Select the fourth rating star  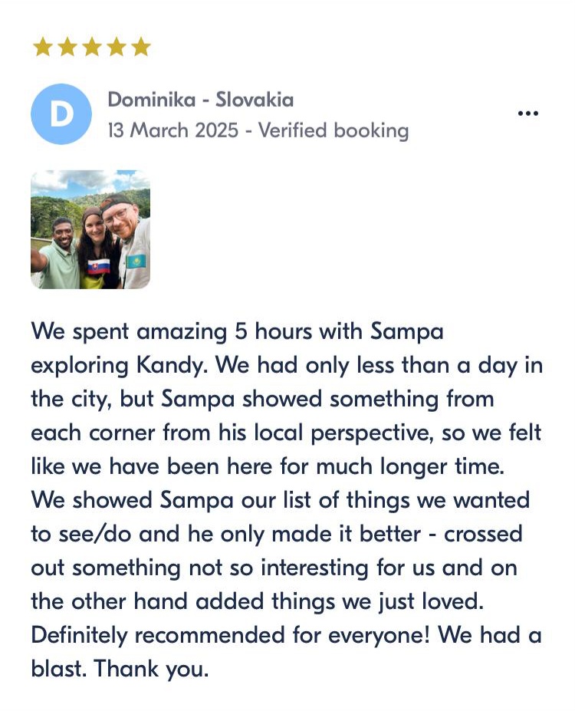tap(117, 47)
